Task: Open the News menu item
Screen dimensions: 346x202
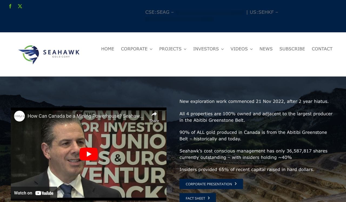Action: (x=266, y=49)
